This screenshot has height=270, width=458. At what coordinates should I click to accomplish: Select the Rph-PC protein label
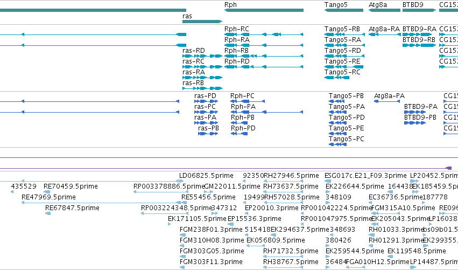pyautogui.click(x=242, y=96)
